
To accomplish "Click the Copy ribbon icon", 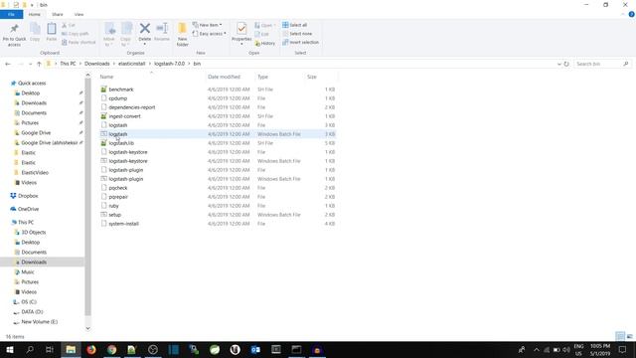I will (35, 32).
